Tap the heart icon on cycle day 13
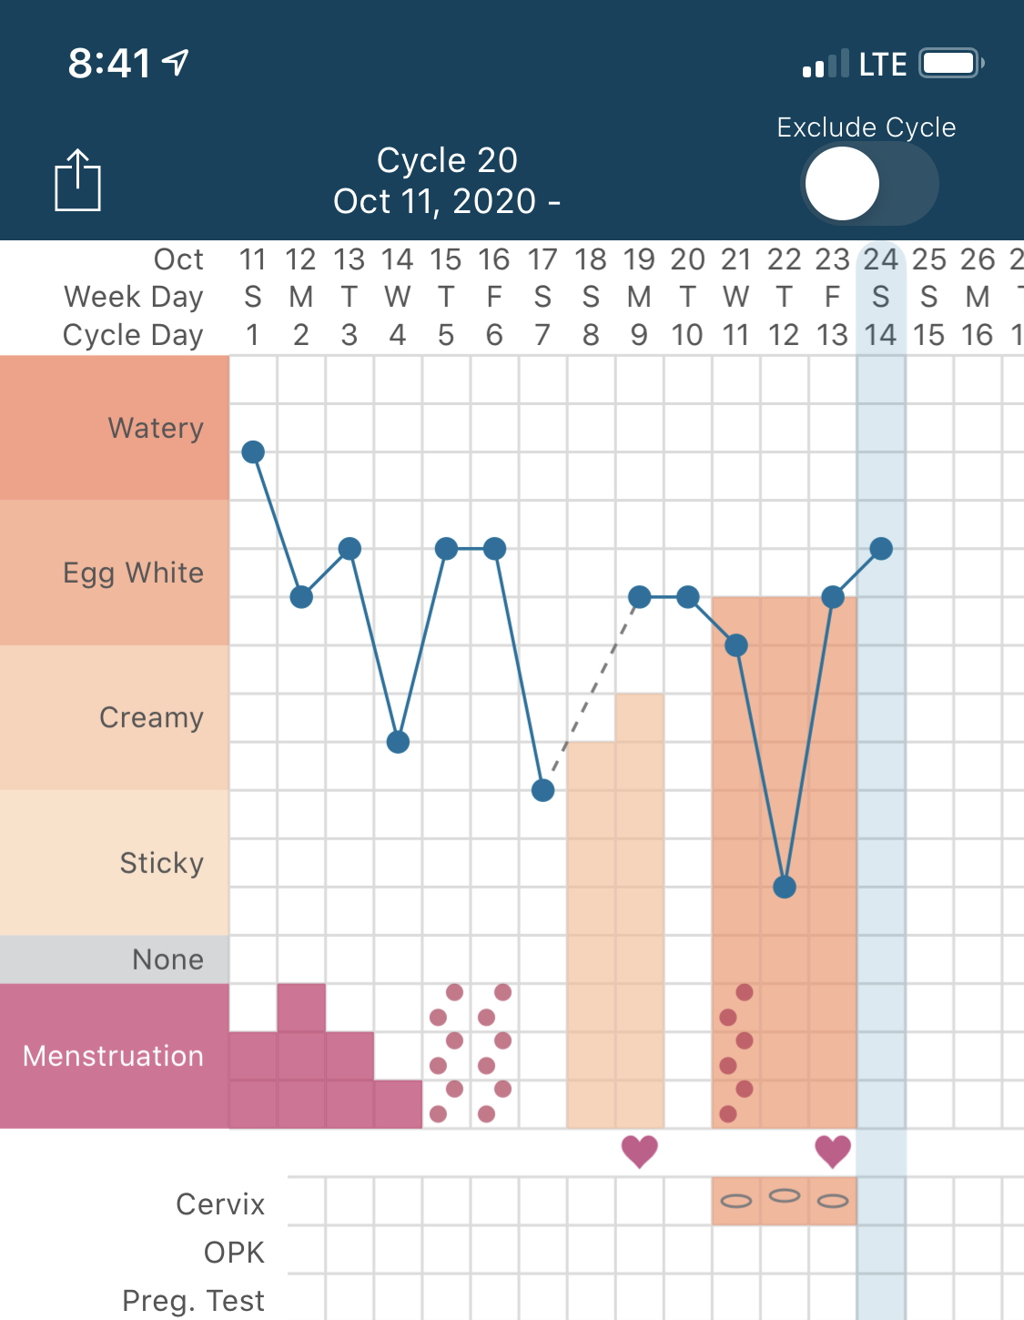The width and height of the screenshot is (1024, 1320). pyautogui.click(x=833, y=1152)
